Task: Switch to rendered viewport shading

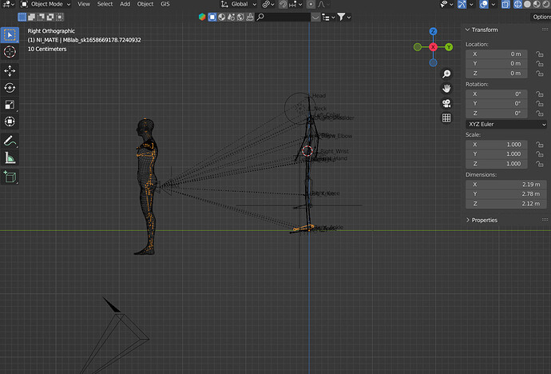Action: [x=546, y=4]
